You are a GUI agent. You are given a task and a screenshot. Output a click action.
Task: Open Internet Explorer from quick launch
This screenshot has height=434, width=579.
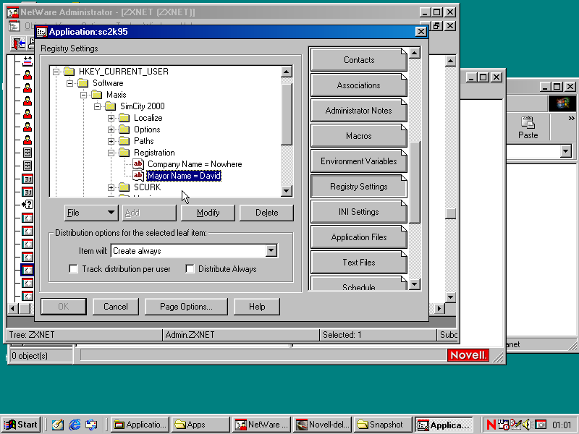point(75,425)
